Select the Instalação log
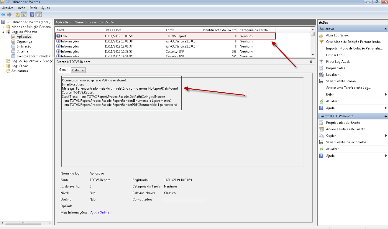 pos(24,46)
